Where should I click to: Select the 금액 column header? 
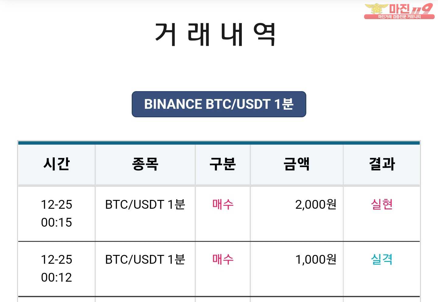pyautogui.click(x=297, y=164)
